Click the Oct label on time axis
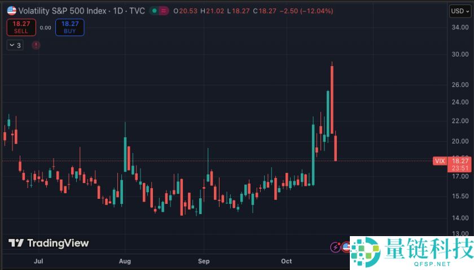Image resolution: width=474 pixels, height=270 pixels. click(x=287, y=262)
